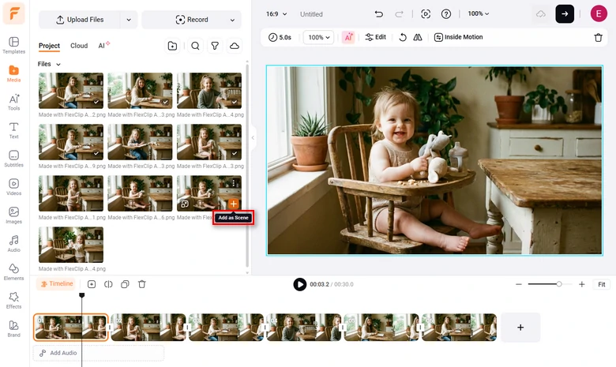Click the search icon in media panel
The width and height of the screenshot is (616, 367).
pos(195,46)
